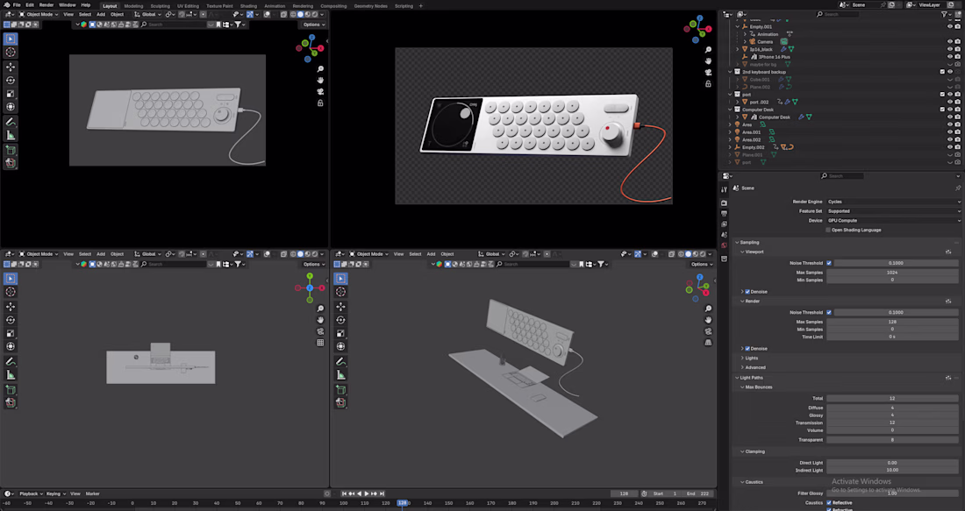Click the Blender logo icon

5,5
